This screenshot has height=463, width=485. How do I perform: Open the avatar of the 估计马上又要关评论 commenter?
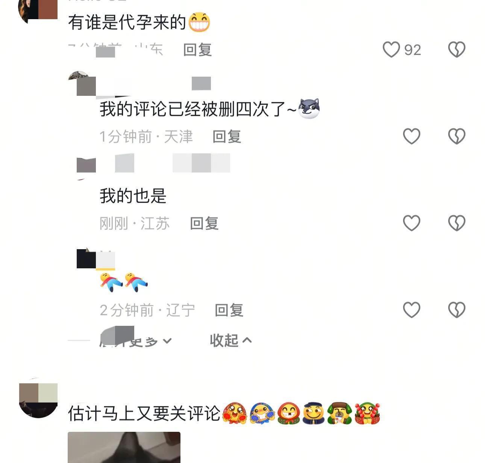[38, 398]
